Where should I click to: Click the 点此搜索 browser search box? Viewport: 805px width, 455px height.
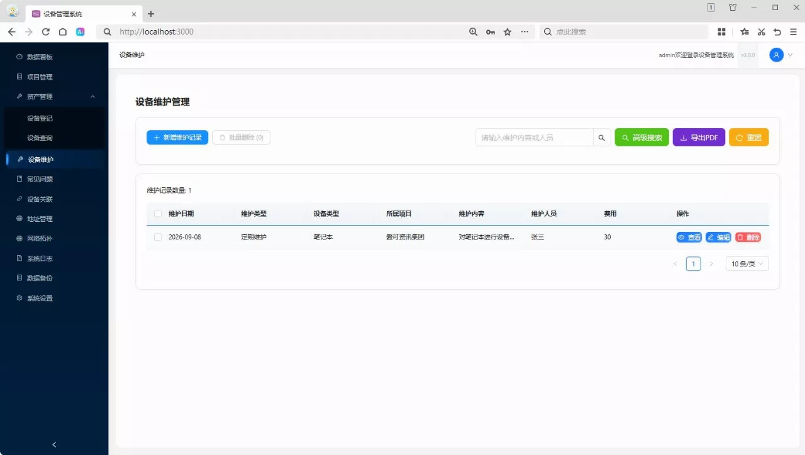coord(624,32)
